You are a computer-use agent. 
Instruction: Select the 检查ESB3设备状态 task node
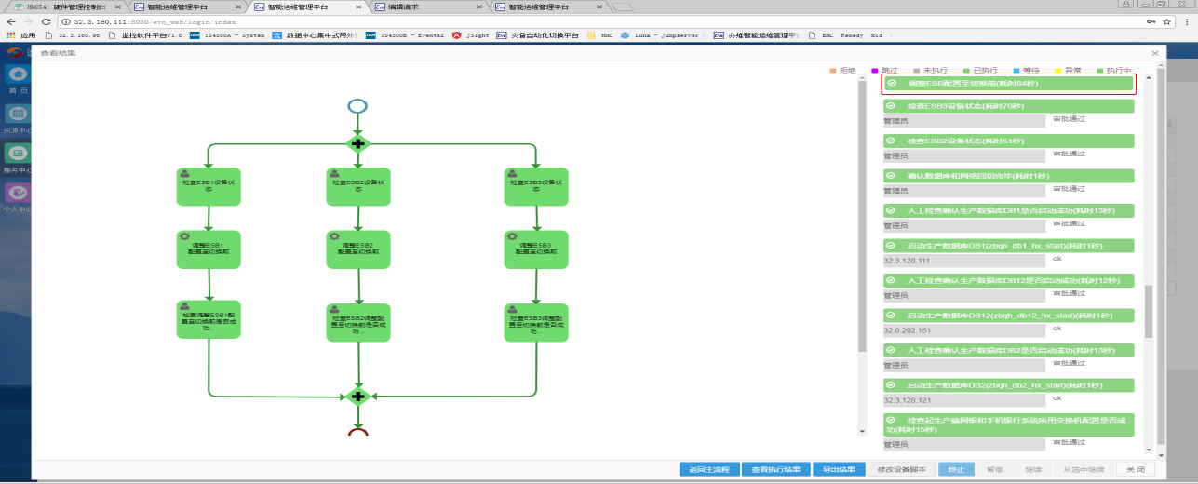coord(535,186)
